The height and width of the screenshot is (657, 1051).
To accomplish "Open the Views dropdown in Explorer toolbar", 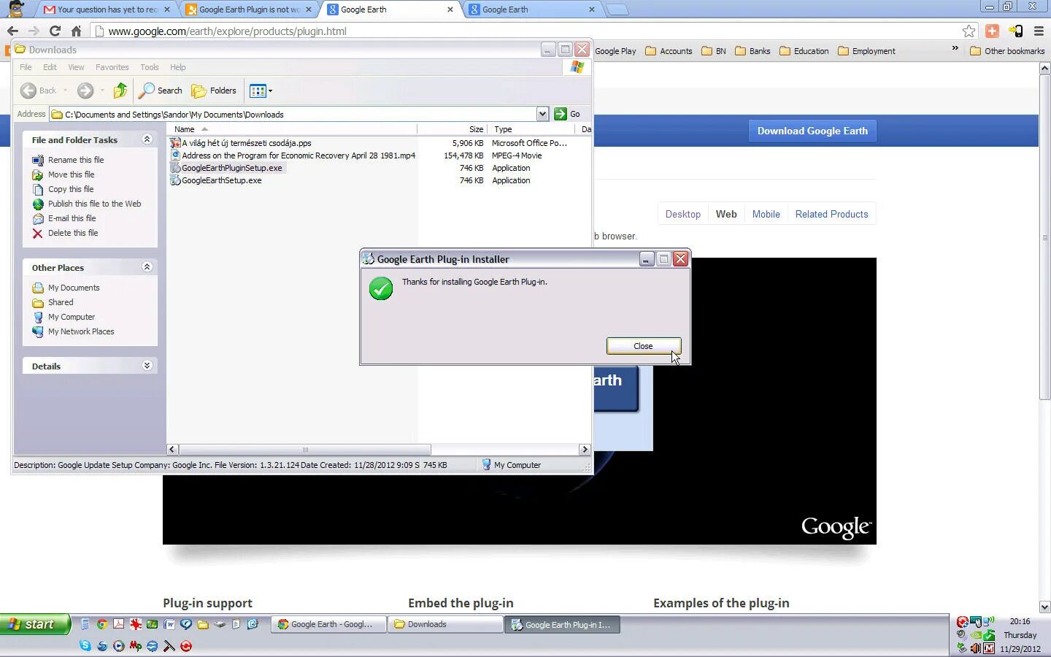I will (x=261, y=91).
